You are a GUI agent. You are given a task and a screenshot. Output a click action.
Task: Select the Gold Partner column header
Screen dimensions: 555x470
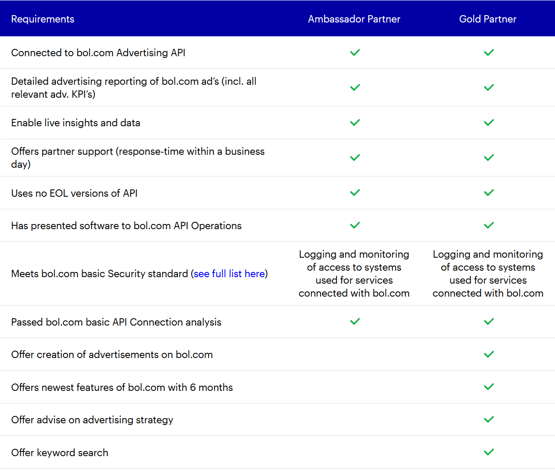488,19
